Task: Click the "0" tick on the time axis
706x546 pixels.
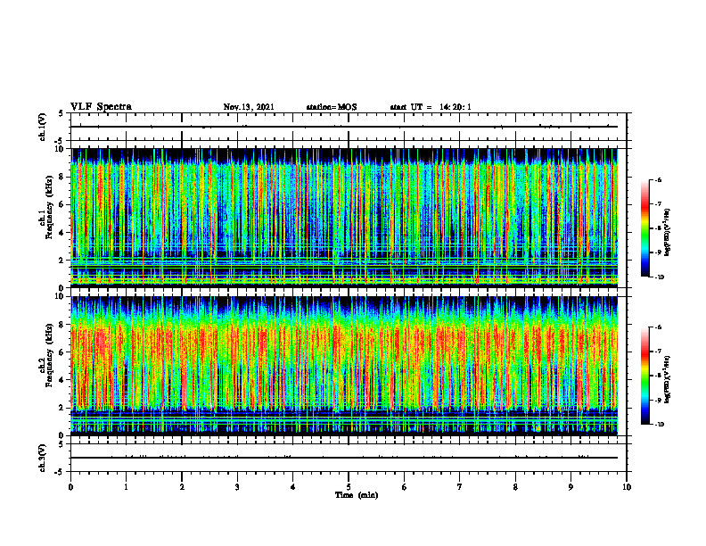Action: click(70, 487)
